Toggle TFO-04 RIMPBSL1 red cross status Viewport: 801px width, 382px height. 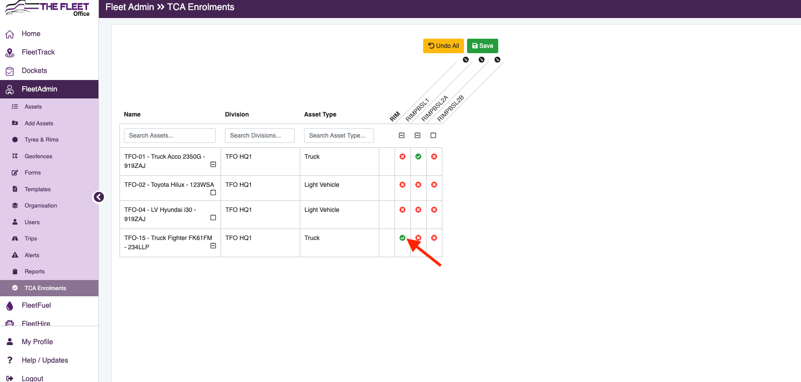[402, 210]
